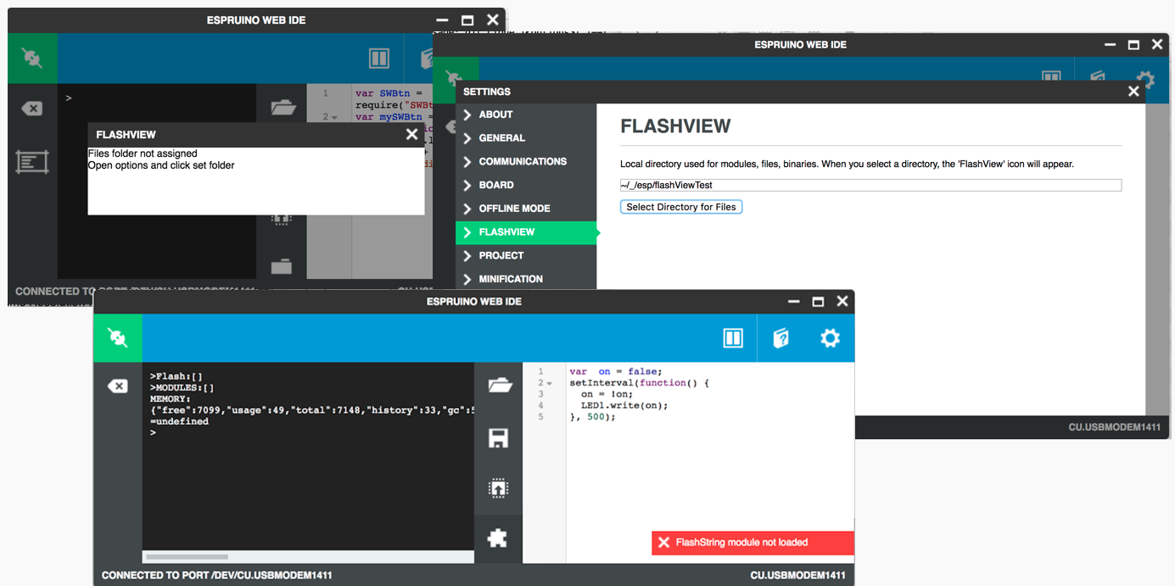Select the highlighted FLASHVIEW settings section
Screen dimensions: 1175x586
click(526, 232)
